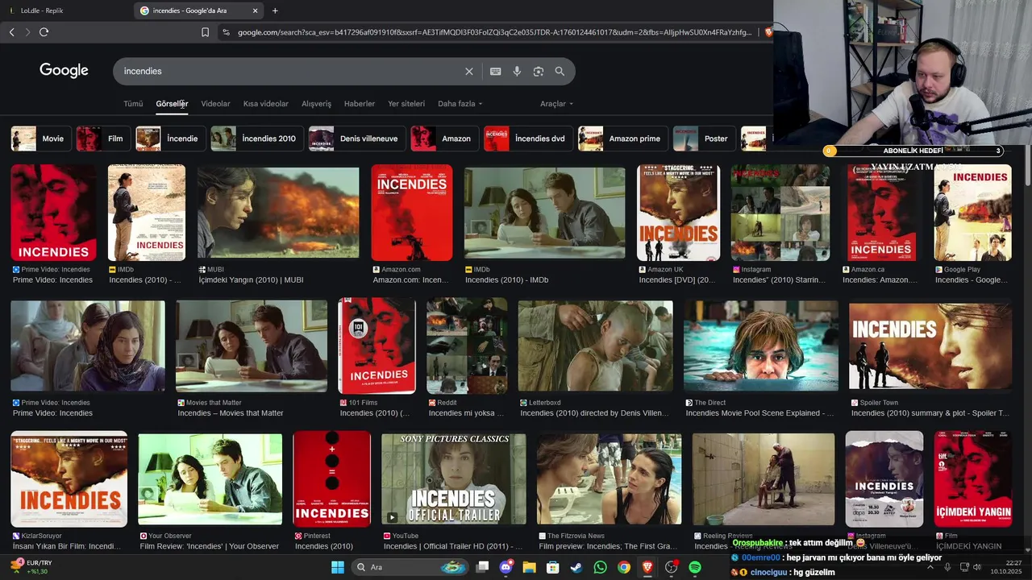Open a new browser tab
Viewport: 1032px width, 580px height.
pos(275,10)
